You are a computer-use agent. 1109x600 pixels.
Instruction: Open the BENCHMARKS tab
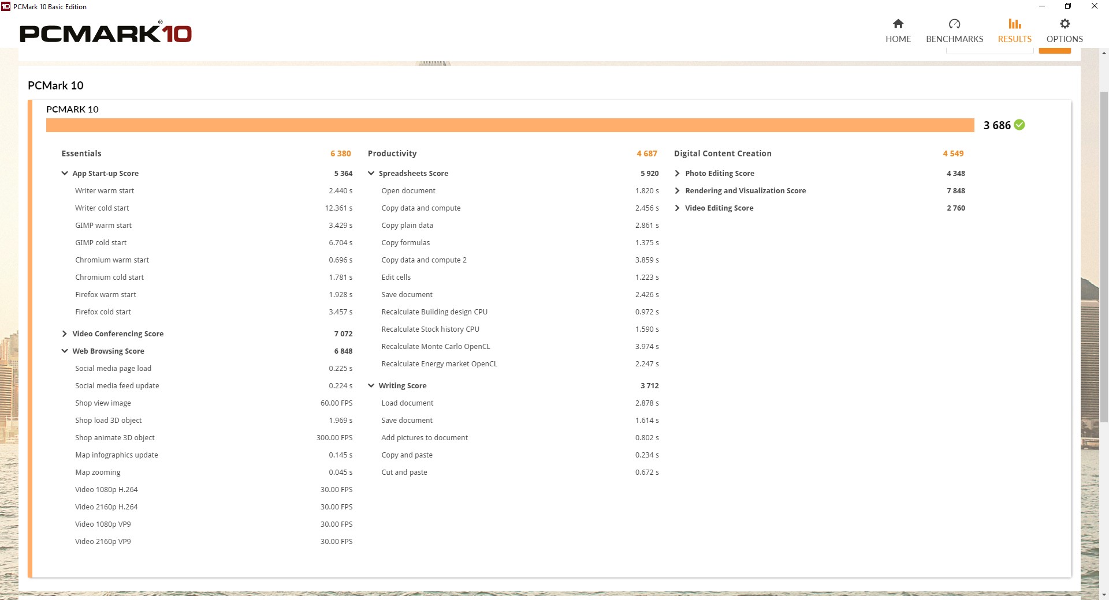(x=954, y=31)
